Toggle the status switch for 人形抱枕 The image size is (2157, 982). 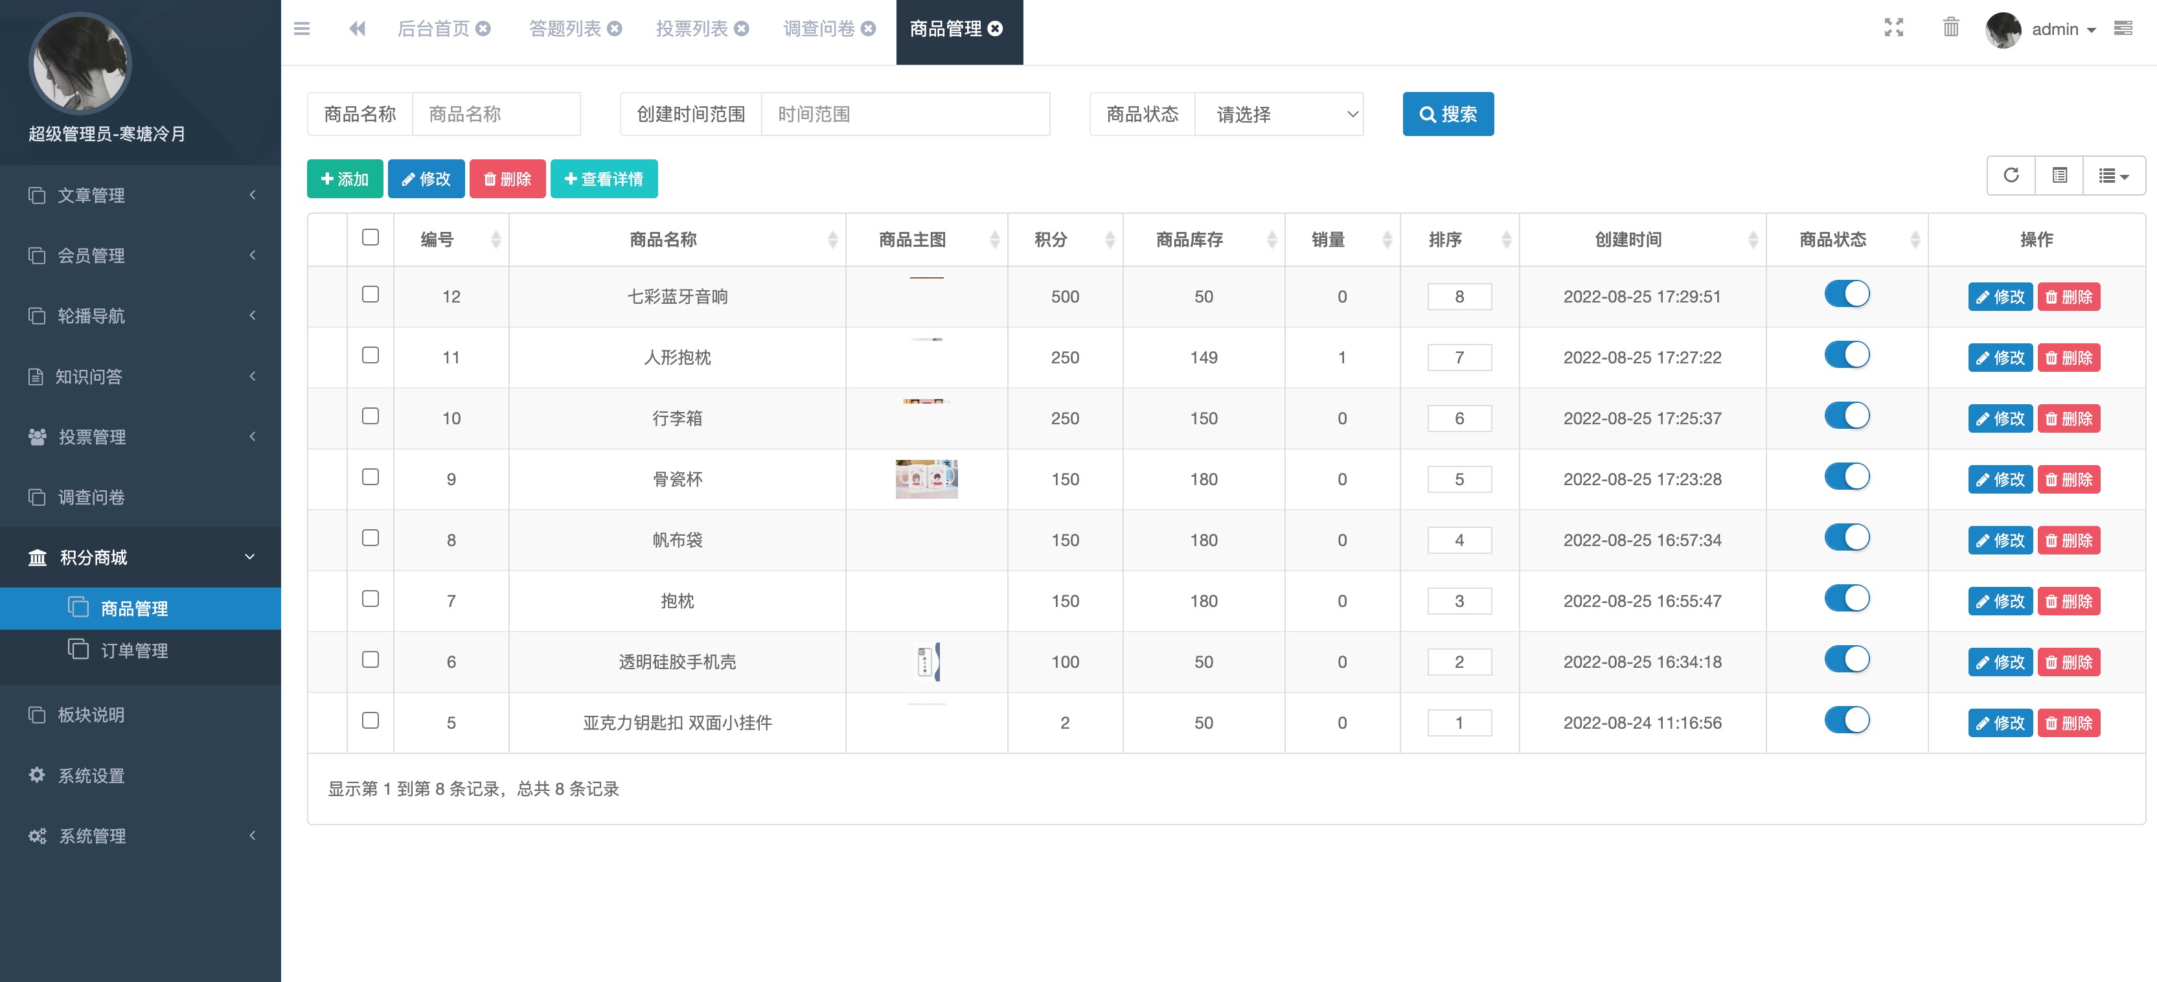click(x=1846, y=355)
